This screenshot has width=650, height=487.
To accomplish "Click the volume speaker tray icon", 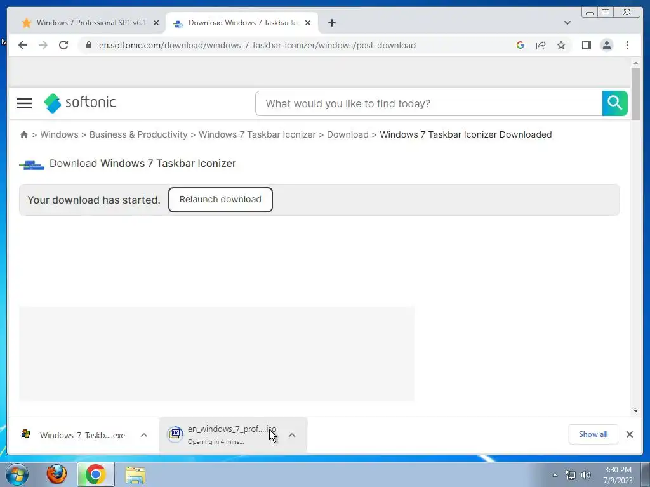I will coord(586,475).
